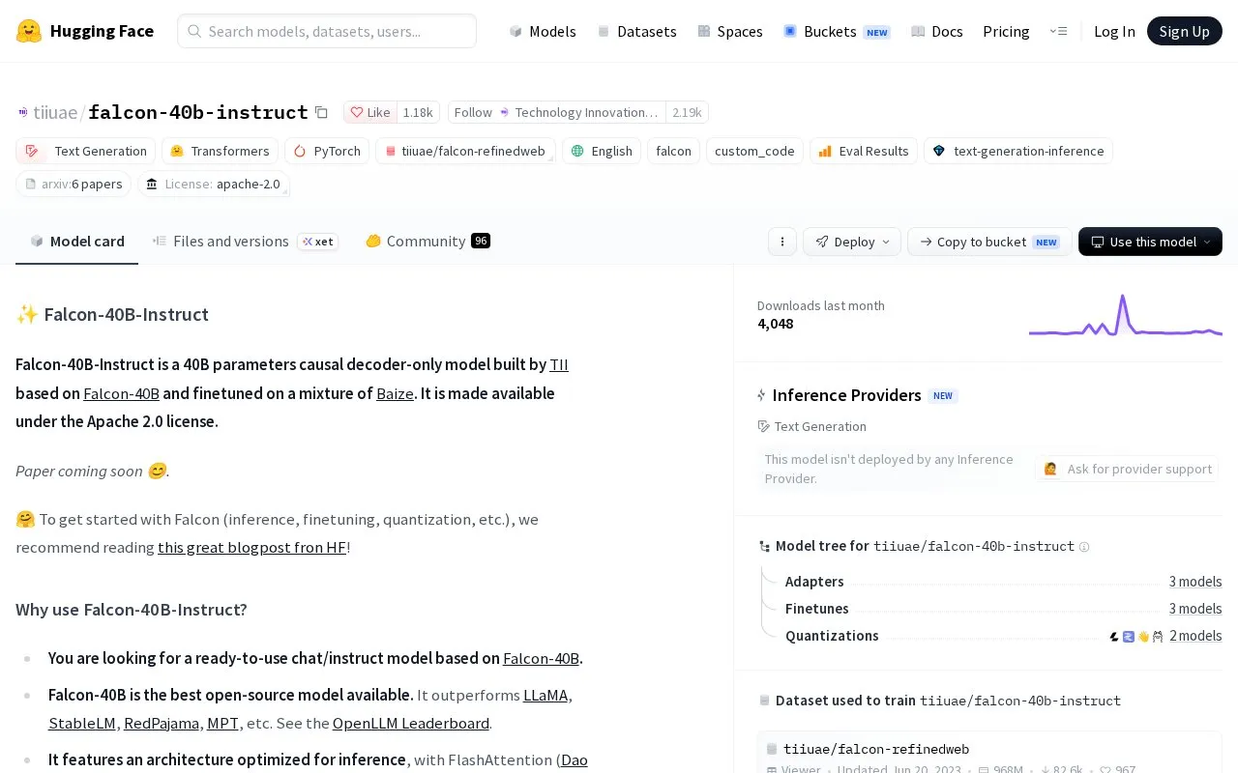Click the Hugging Face logo emoji
The width and height of the screenshot is (1238, 773).
point(29,31)
